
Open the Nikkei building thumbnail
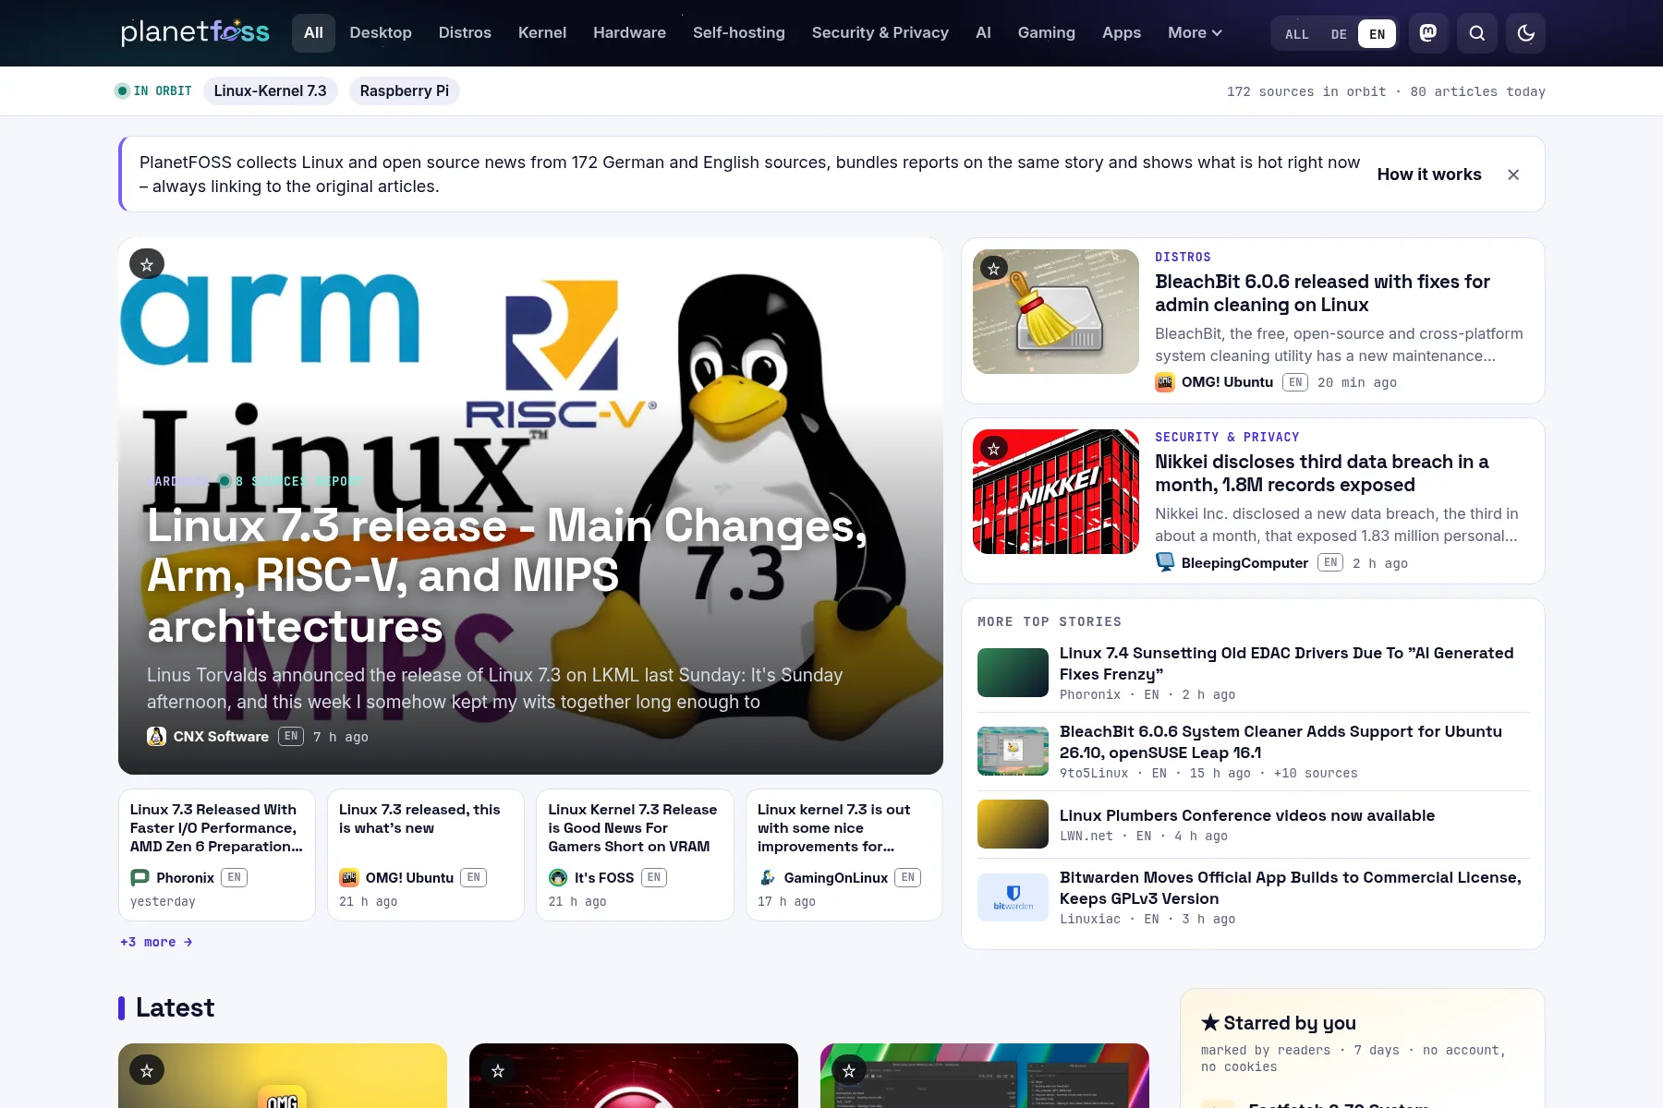pyautogui.click(x=1056, y=491)
